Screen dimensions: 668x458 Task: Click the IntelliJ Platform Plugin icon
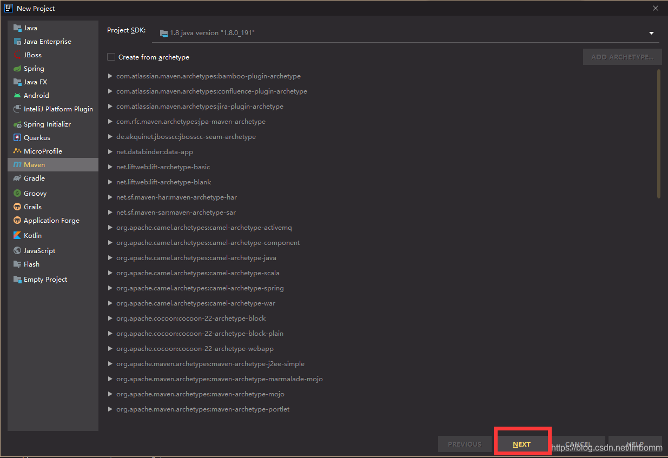click(x=17, y=109)
